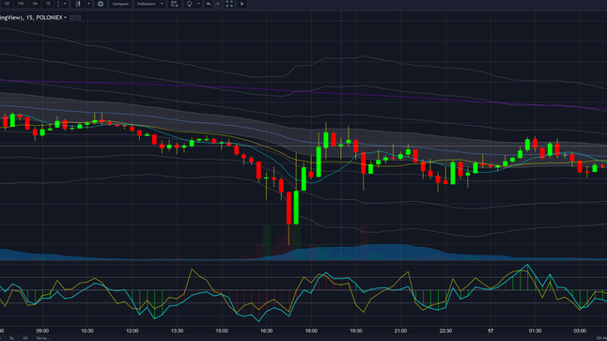Select the 1W timeframe button
Image resolution: width=607 pixels, height=341 pixels.
(x=21, y=4)
